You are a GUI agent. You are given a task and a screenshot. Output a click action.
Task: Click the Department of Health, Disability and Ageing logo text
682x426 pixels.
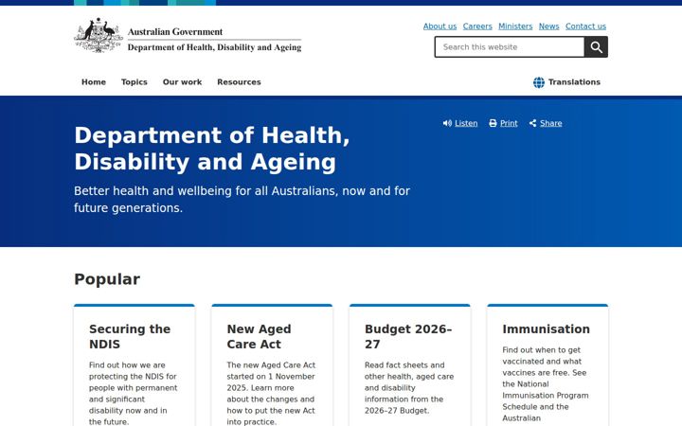(x=214, y=47)
